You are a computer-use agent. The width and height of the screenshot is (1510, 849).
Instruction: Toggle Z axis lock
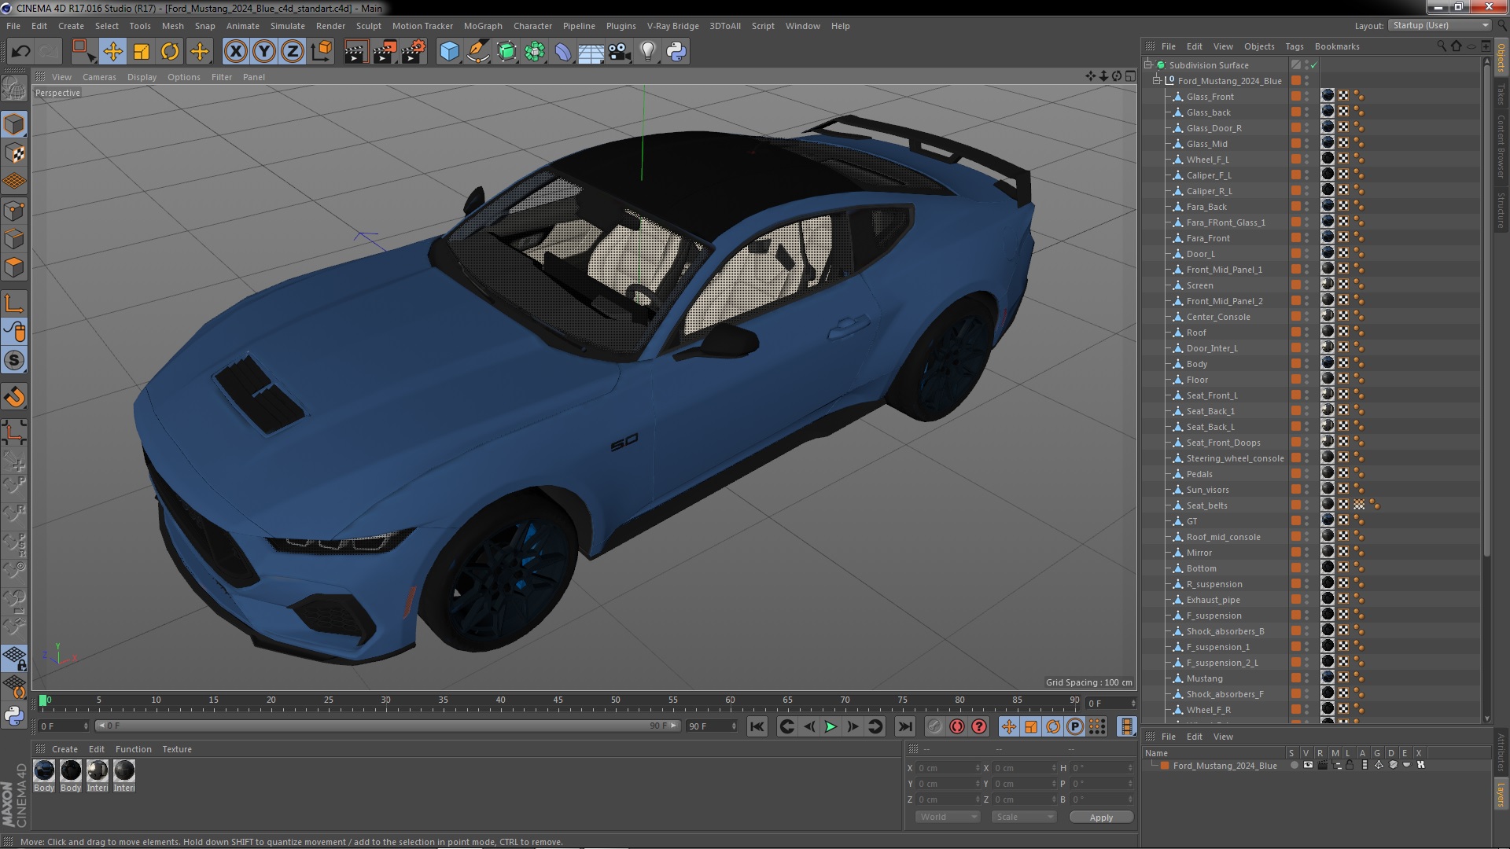292,52
